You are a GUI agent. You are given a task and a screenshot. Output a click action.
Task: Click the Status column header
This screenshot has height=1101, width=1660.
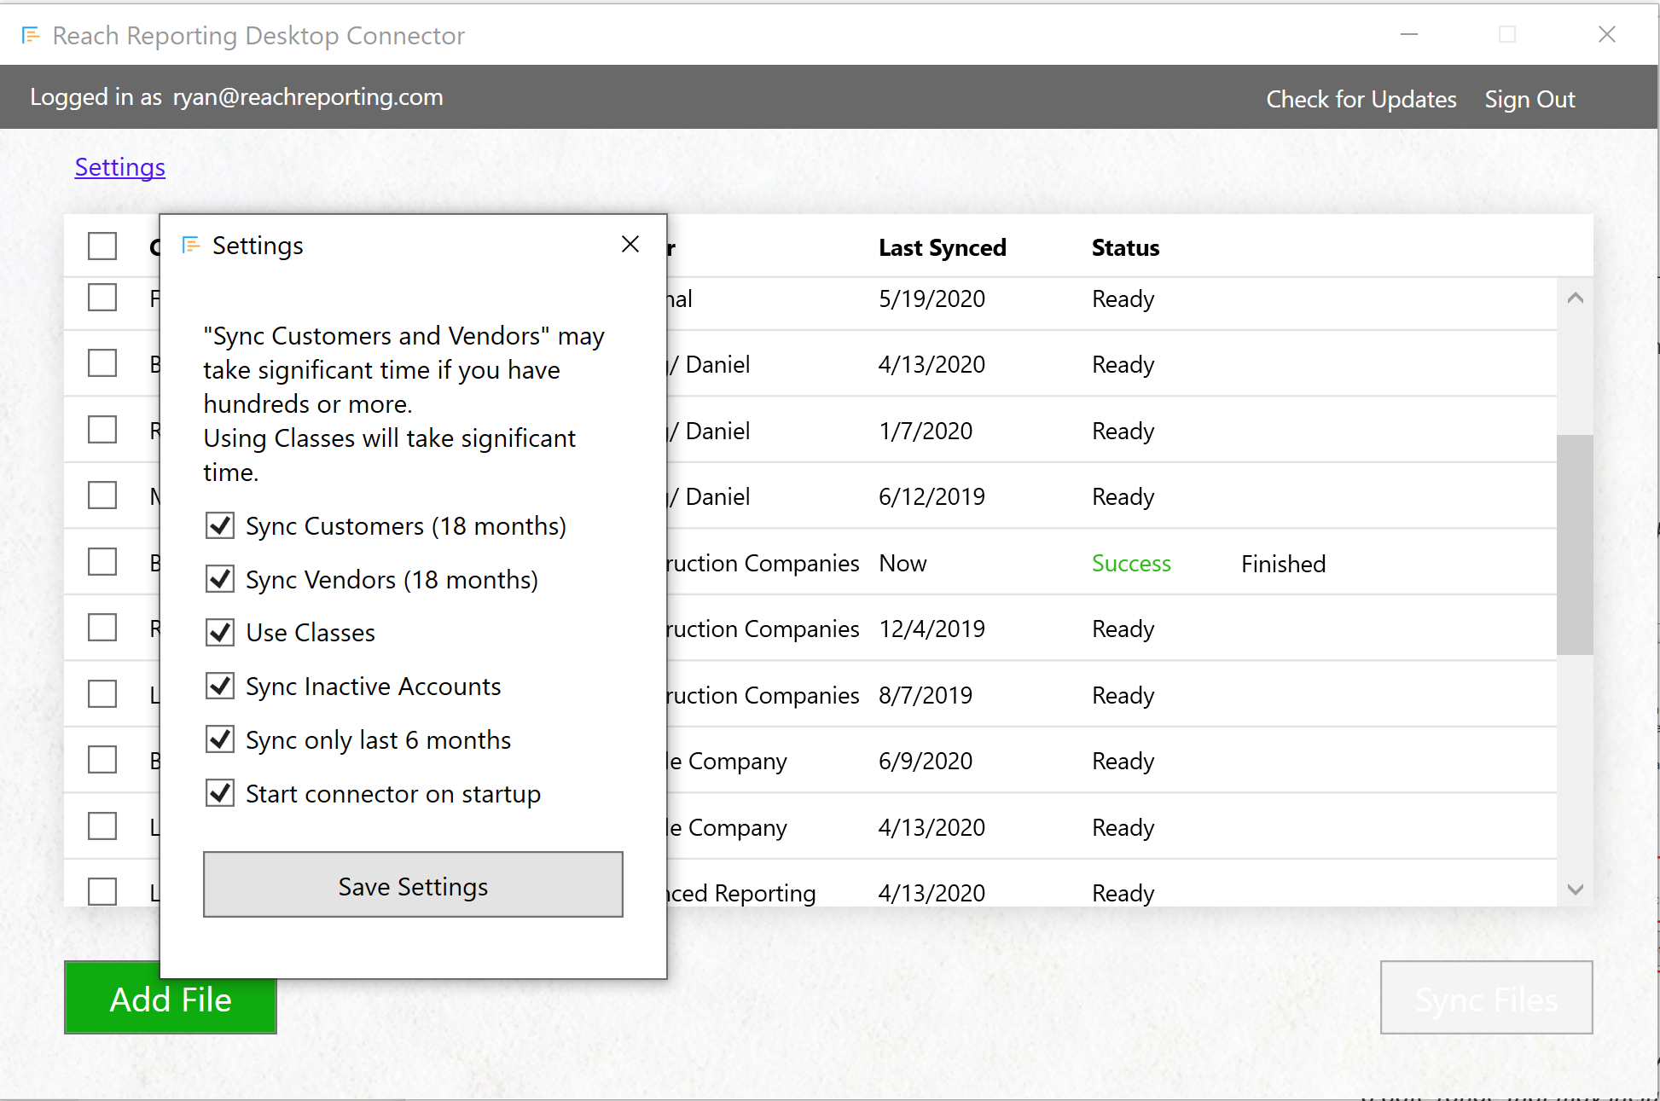pos(1125,248)
